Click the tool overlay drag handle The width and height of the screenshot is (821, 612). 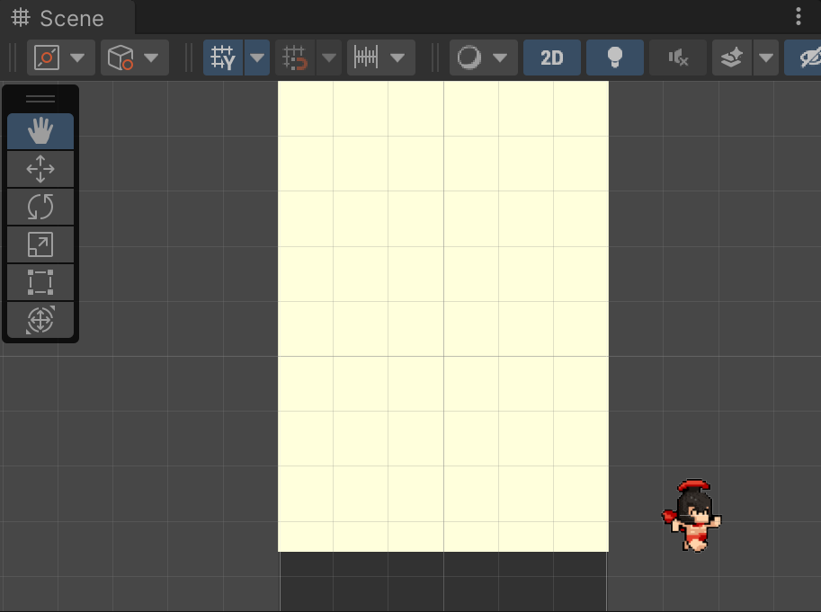coord(40,98)
